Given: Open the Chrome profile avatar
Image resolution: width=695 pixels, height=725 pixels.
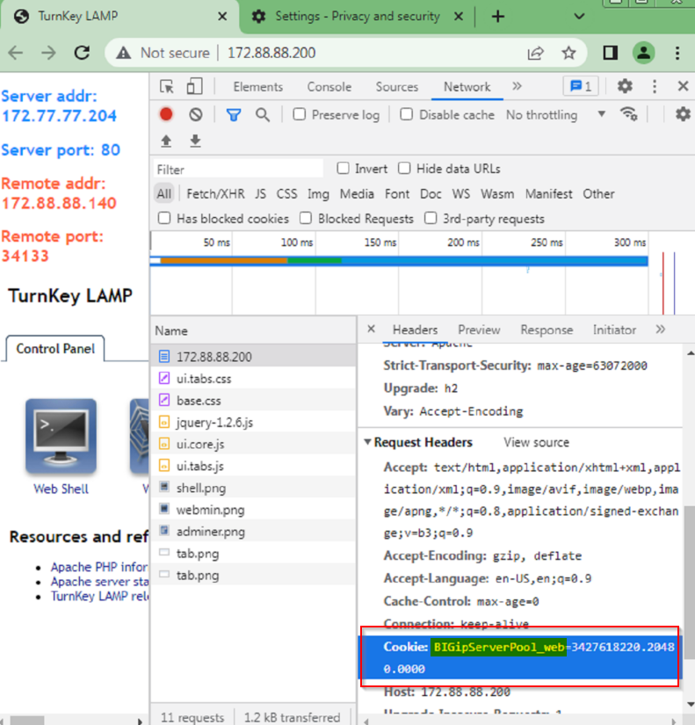Looking at the screenshot, I should point(643,53).
